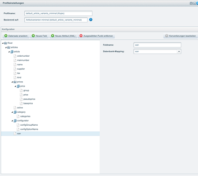
Task: Click the Neues Feld button
Action: pos(39,36)
